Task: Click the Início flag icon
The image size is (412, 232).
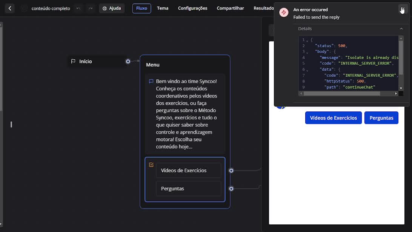Action: [x=73, y=61]
